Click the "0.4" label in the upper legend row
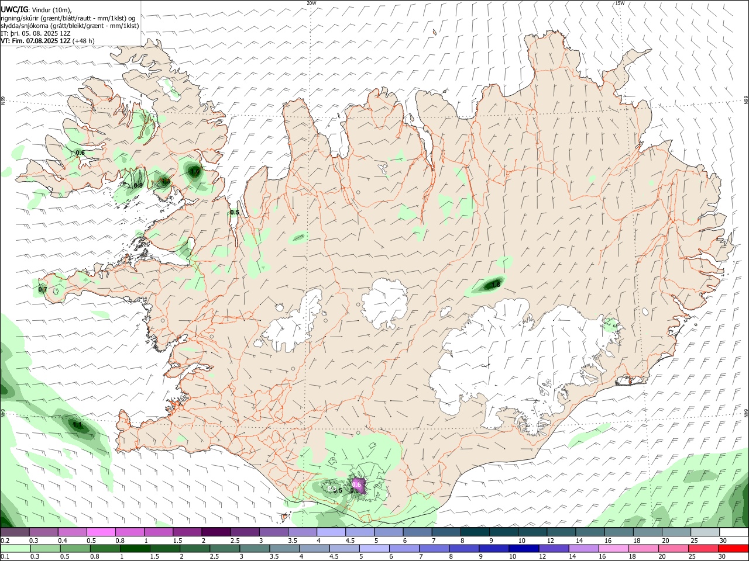 63,541
